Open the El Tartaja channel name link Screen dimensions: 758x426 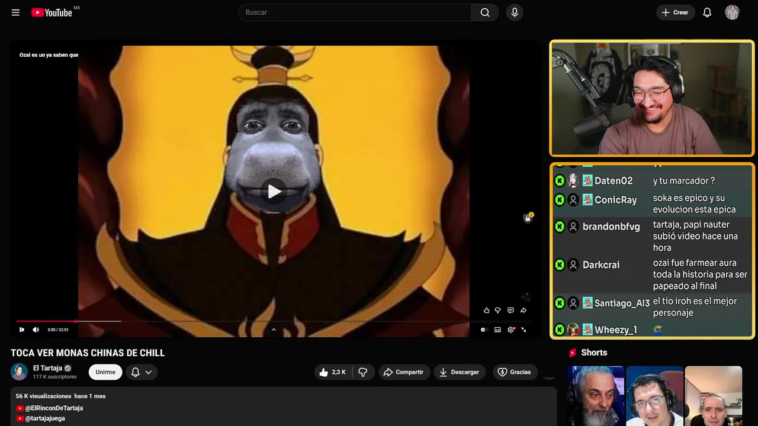pos(47,368)
